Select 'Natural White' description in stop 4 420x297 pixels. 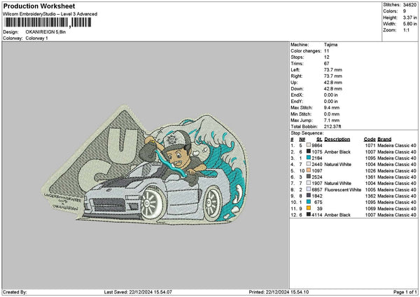338,165
